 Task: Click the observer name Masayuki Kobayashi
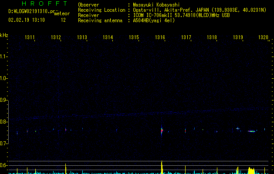click(x=156, y=5)
